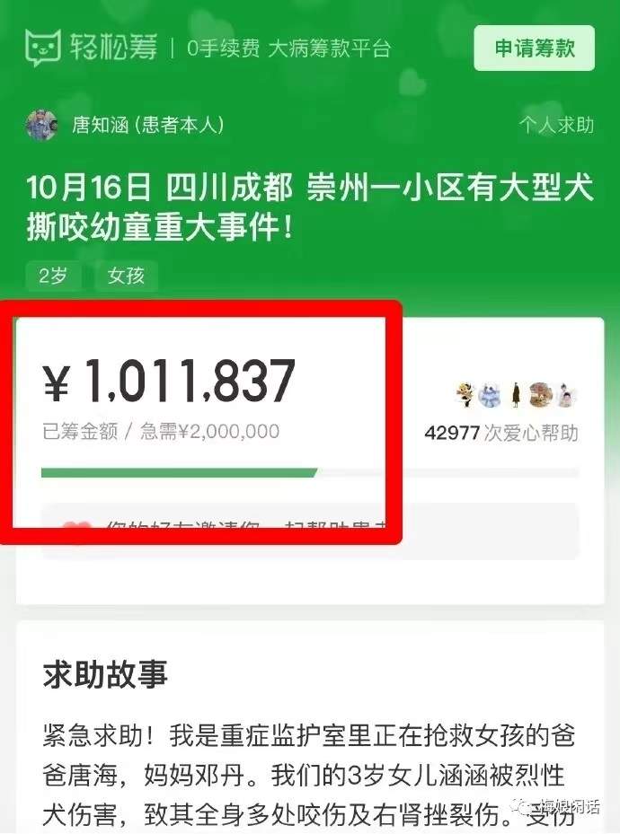Image resolution: width=620 pixels, height=834 pixels.
Task: Tap the second donor avatar icon
Action: click(x=490, y=395)
